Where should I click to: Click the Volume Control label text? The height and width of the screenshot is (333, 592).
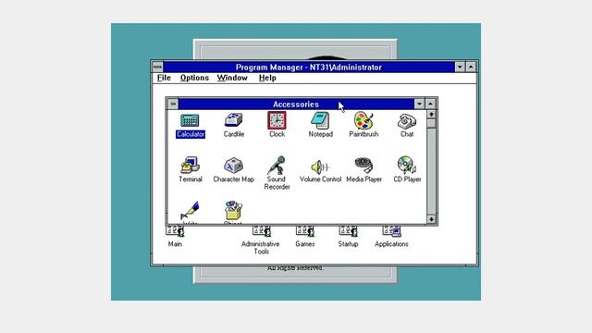tap(320, 179)
